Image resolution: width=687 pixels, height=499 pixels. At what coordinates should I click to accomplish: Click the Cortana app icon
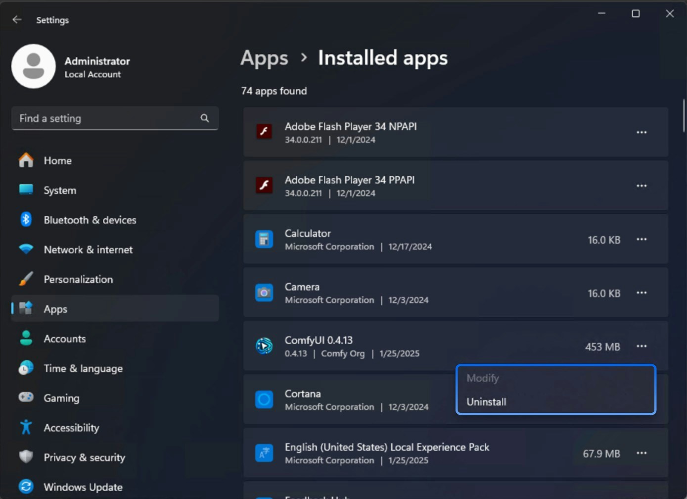264,399
